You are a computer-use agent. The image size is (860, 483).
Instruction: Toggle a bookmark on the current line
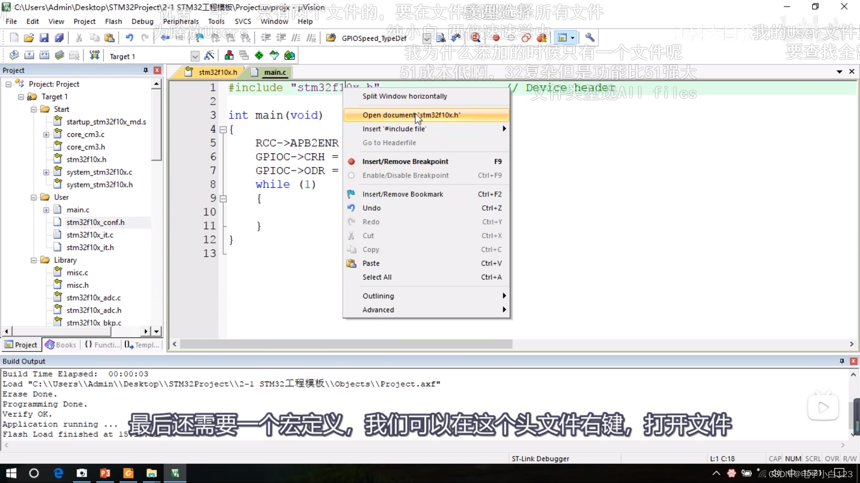pos(402,194)
